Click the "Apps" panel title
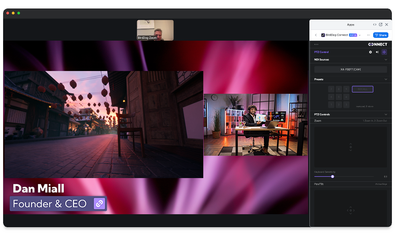The width and height of the screenshot is (395, 233). click(350, 25)
